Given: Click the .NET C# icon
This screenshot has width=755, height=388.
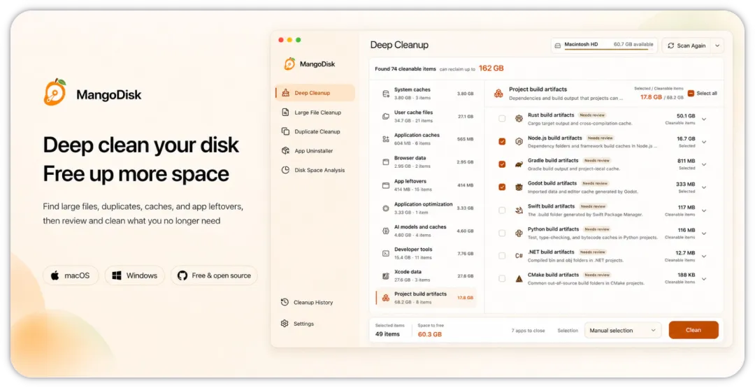Looking at the screenshot, I should (x=519, y=256).
